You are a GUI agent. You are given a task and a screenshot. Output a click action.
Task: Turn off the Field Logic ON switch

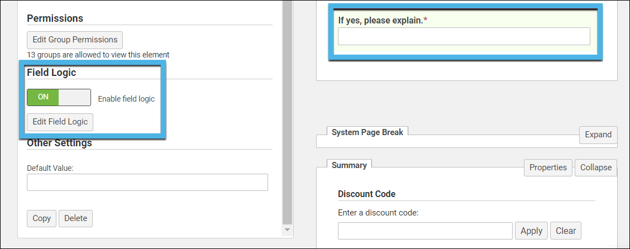click(59, 97)
